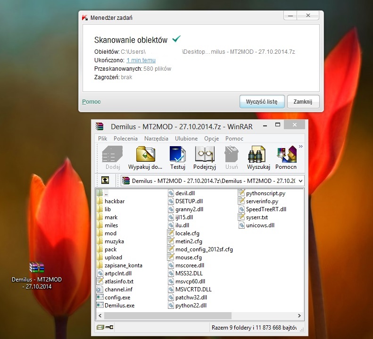Viewport: 373px width, 339px height.
Task: Click the Wypakuj do... extract icon
Action: click(145, 158)
